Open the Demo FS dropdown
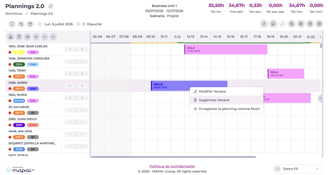 [298, 169]
